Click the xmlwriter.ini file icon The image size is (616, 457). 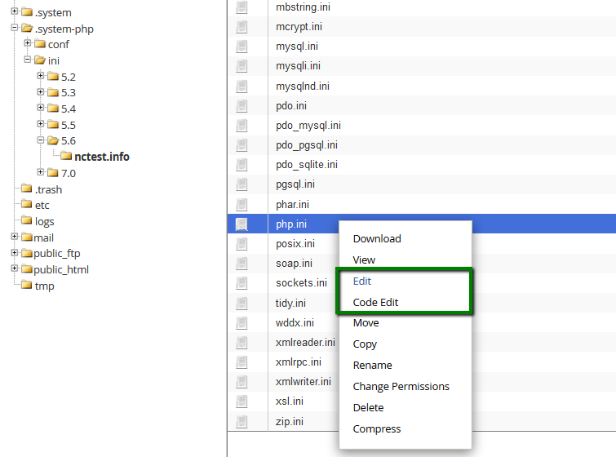point(242,382)
